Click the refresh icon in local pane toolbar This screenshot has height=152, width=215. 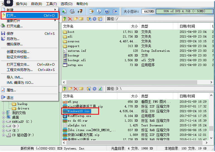pyautogui.click(x=100, y=89)
